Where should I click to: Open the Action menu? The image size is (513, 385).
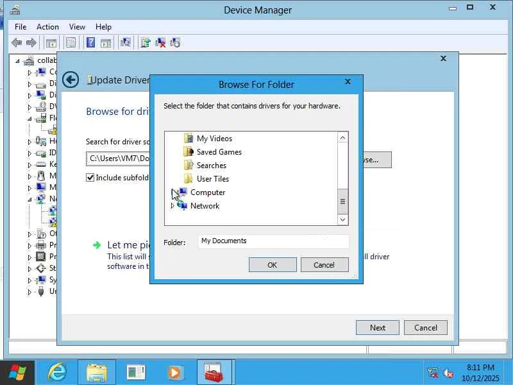click(x=47, y=27)
